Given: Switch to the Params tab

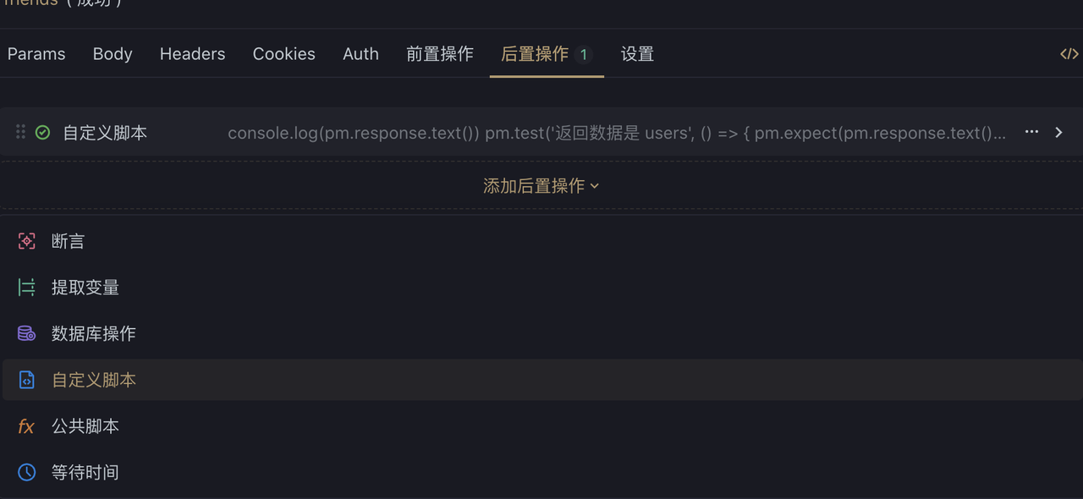Looking at the screenshot, I should point(36,54).
